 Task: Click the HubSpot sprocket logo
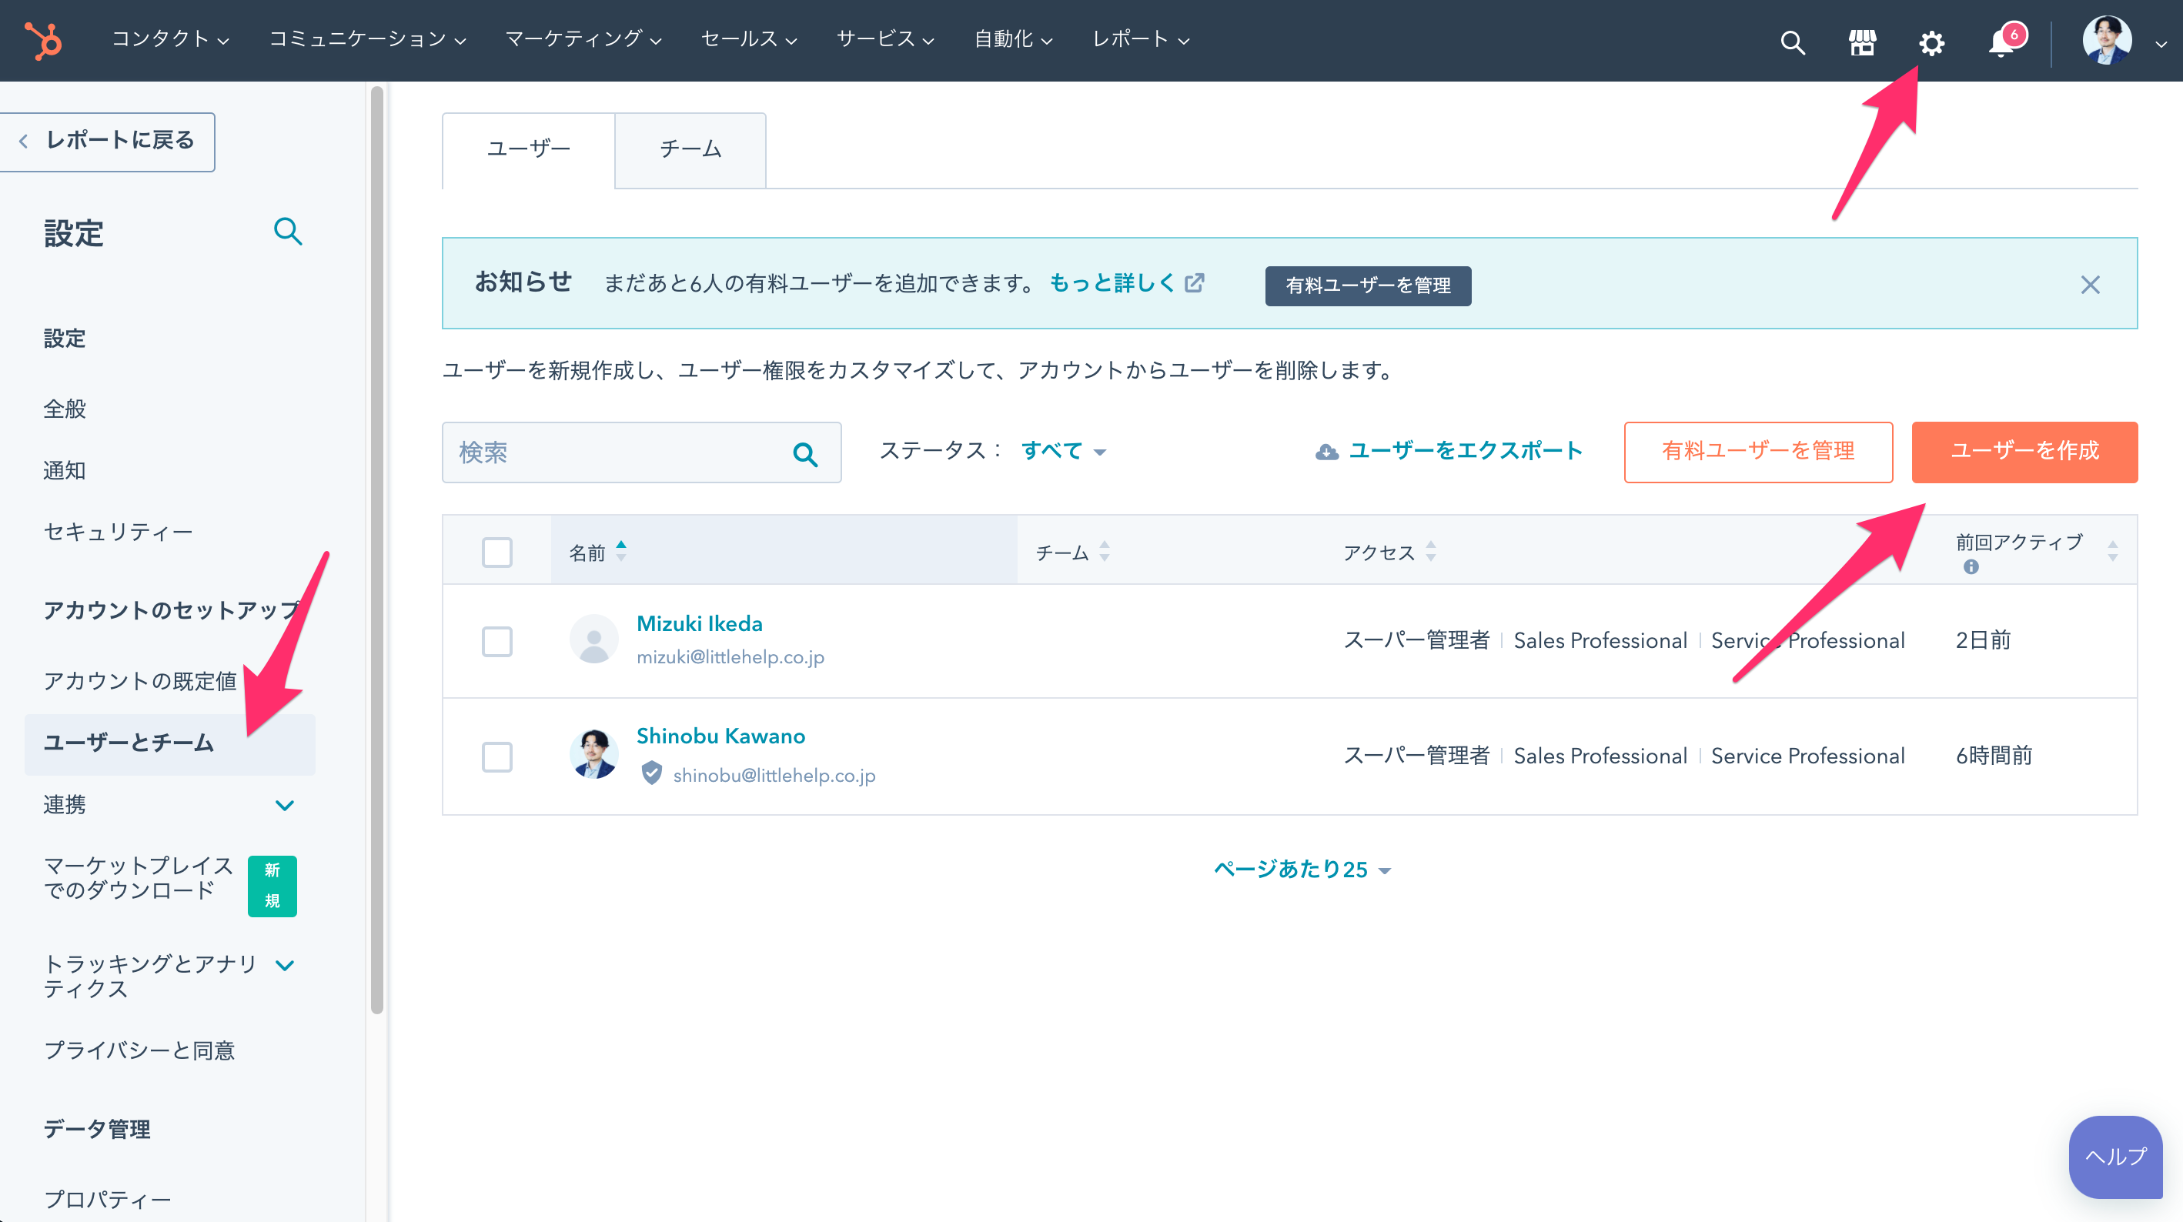click(43, 40)
